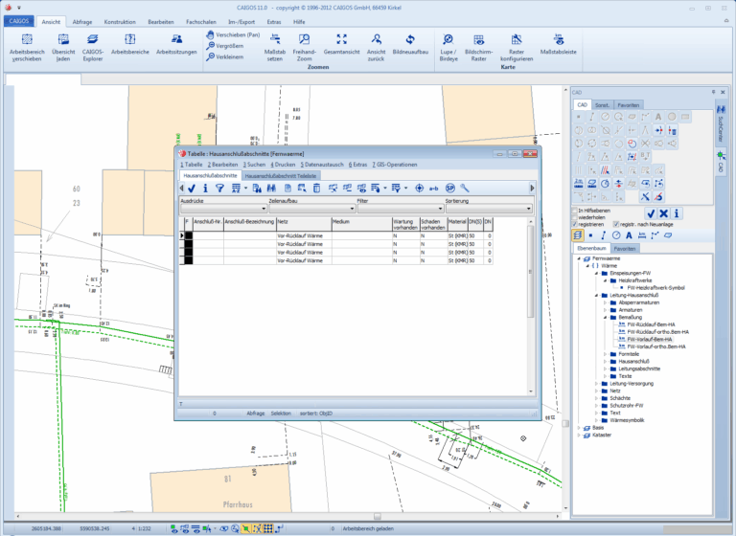Uncheck the 'registrieren' checkbox
The width and height of the screenshot is (736, 536).
[575, 223]
